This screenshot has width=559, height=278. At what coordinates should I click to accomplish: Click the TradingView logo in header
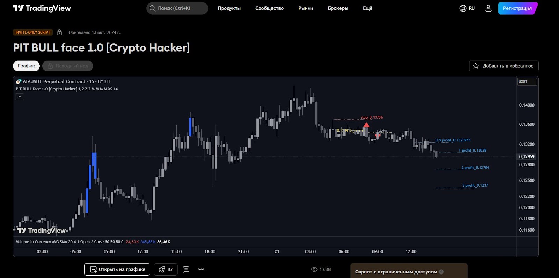tap(42, 8)
